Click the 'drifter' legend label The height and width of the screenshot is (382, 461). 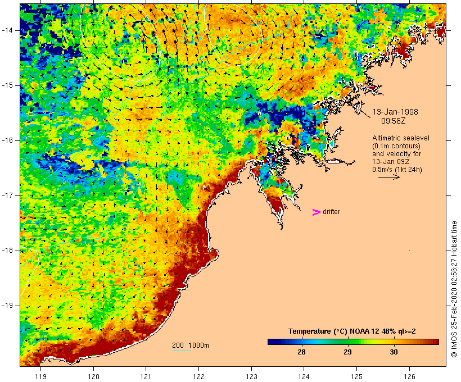(x=331, y=212)
